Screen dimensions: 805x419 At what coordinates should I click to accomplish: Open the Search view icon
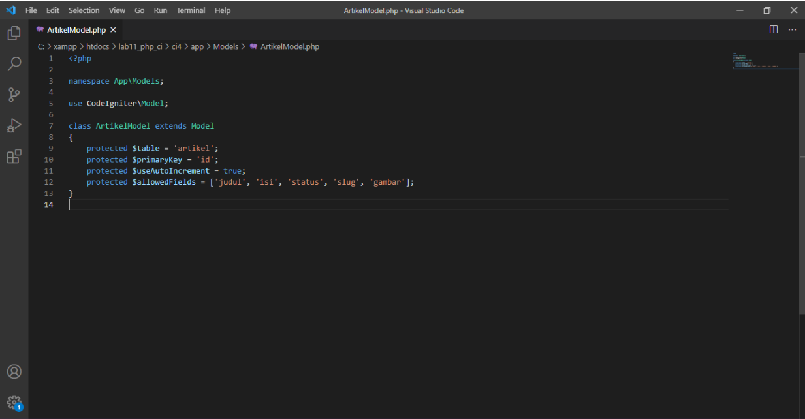[x=14, y=63]
